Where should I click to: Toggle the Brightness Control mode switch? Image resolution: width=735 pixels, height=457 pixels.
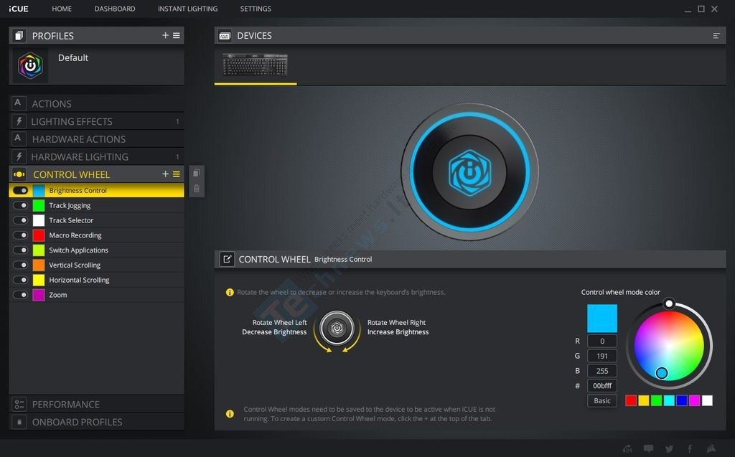coord(21,190)
